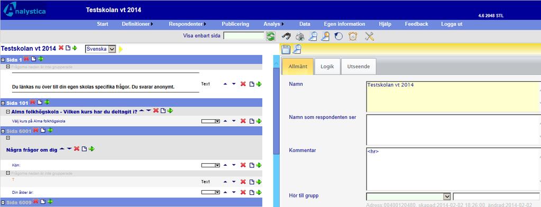Delete Sida 6001 with red X
This screenshot has width=541, height=207.
click(35, 130)
